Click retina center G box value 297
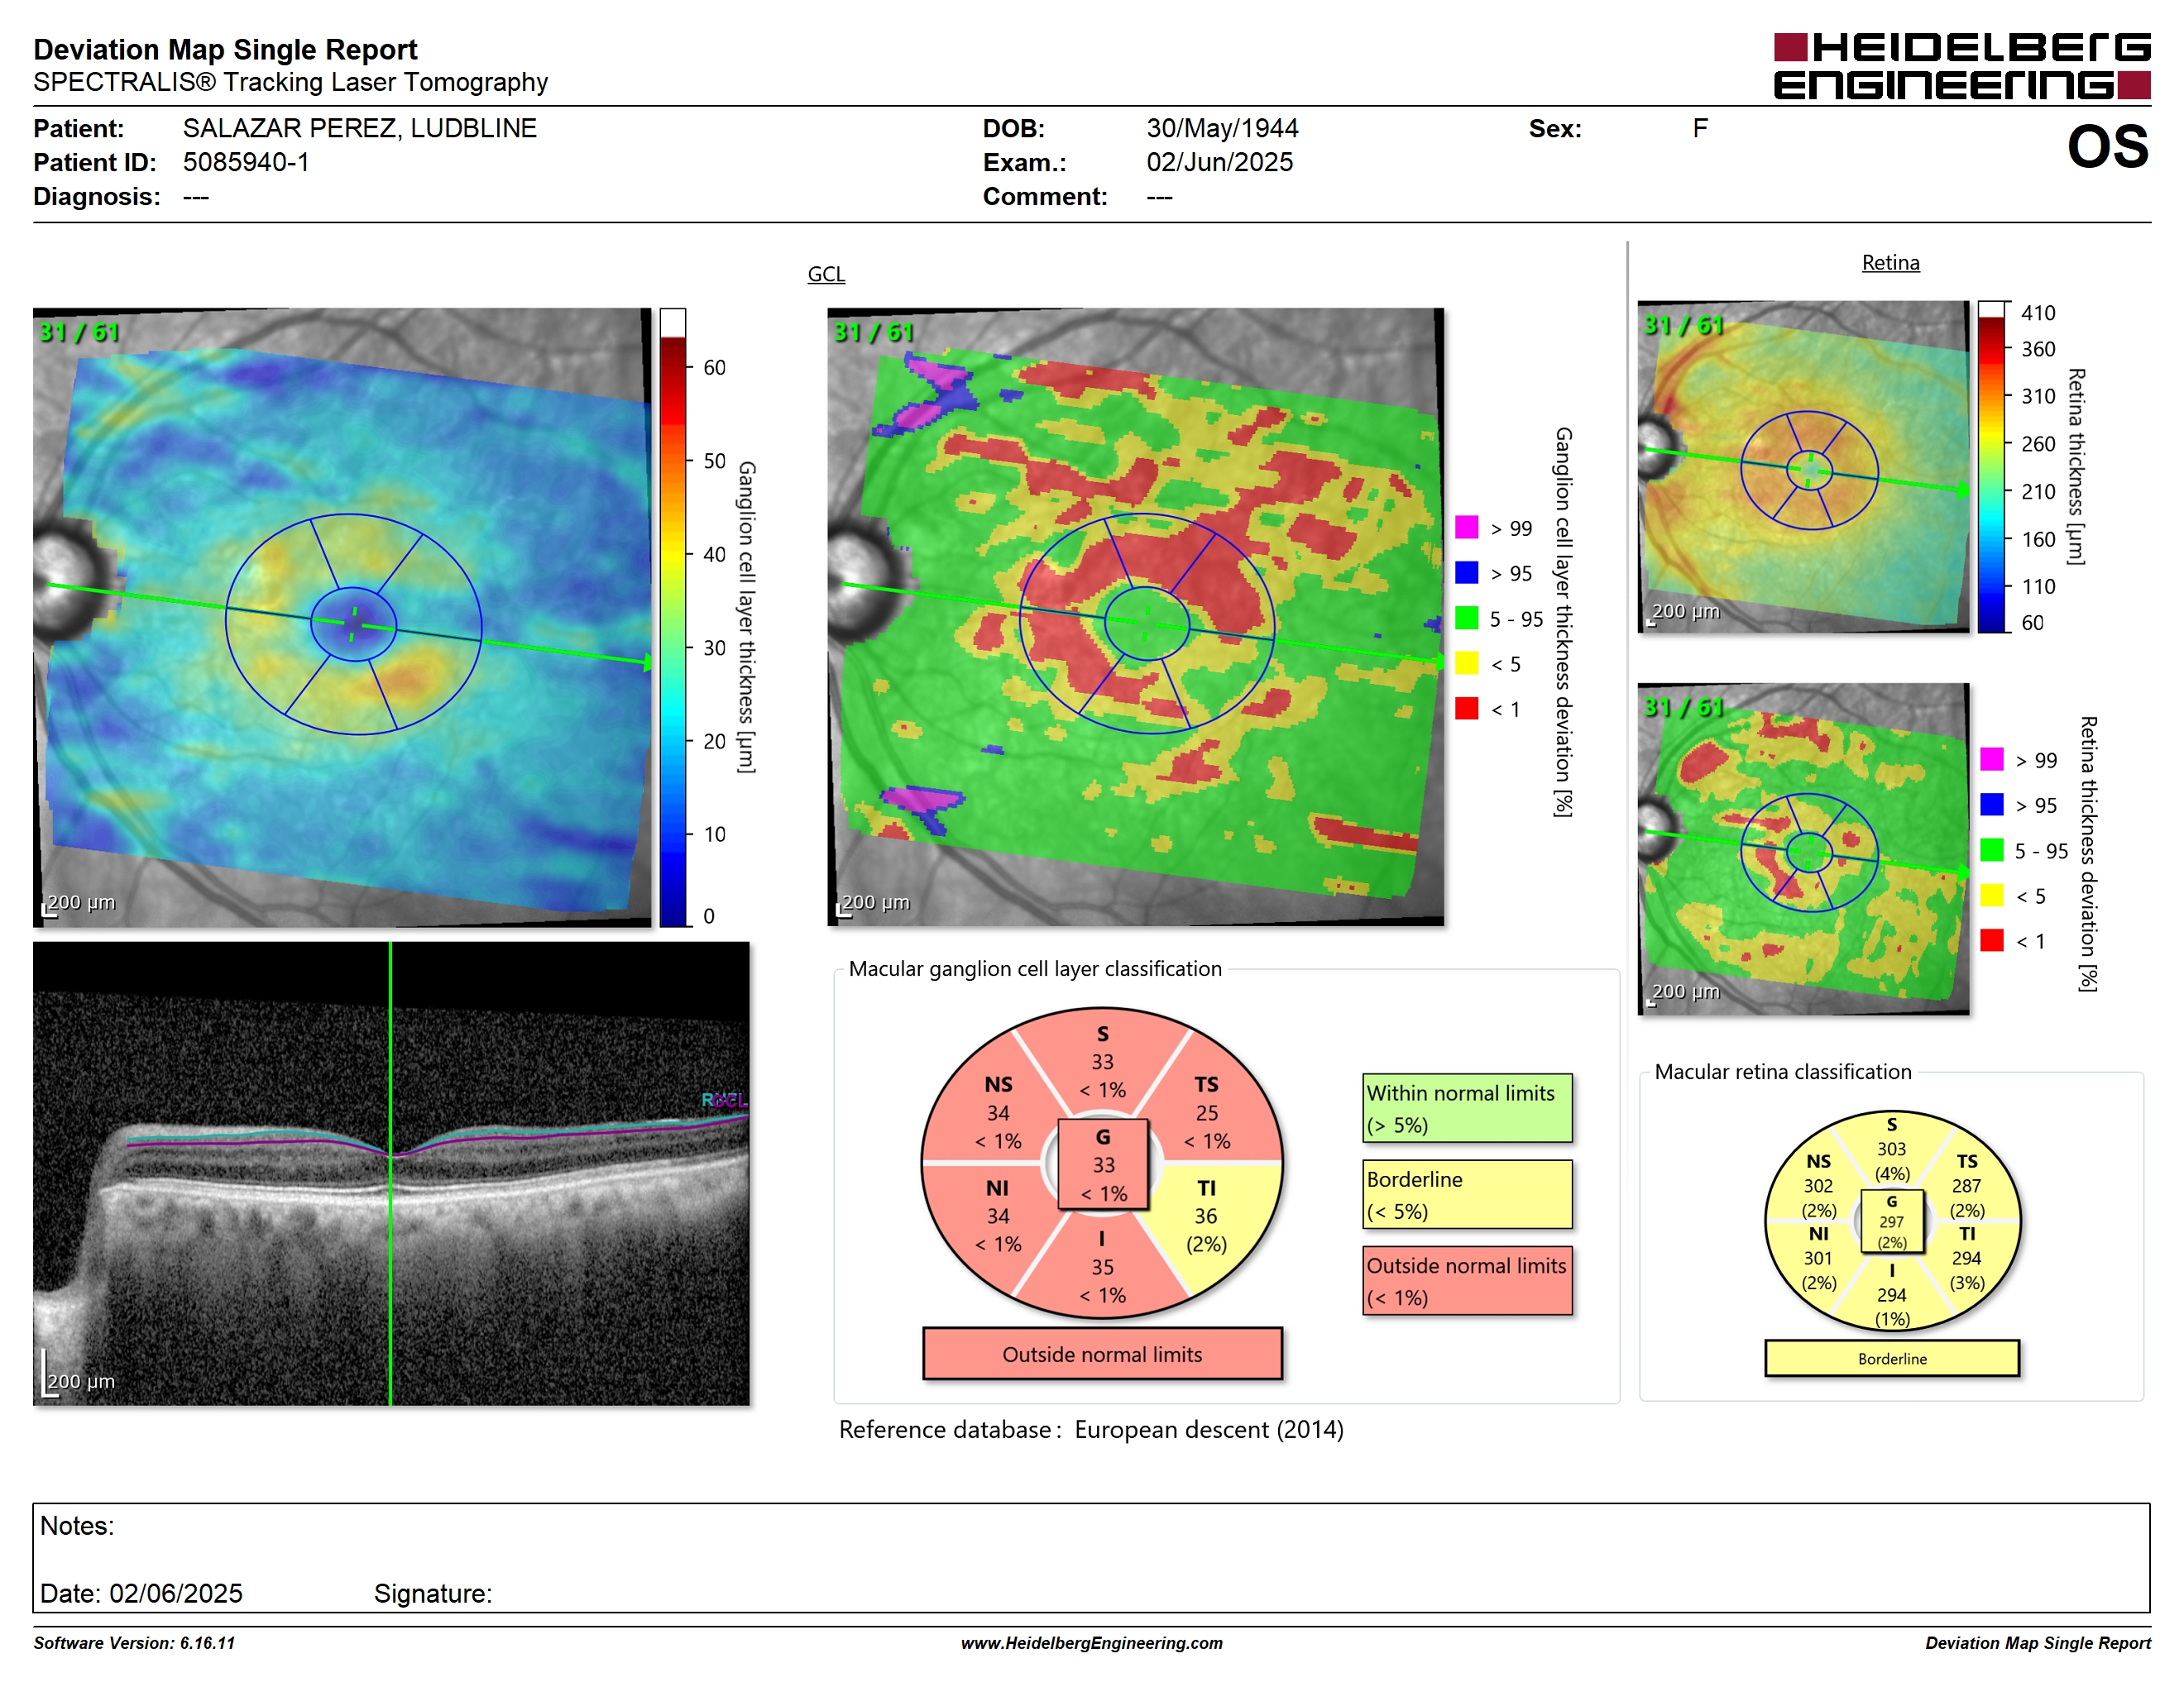 (x=1892, y=1221)
